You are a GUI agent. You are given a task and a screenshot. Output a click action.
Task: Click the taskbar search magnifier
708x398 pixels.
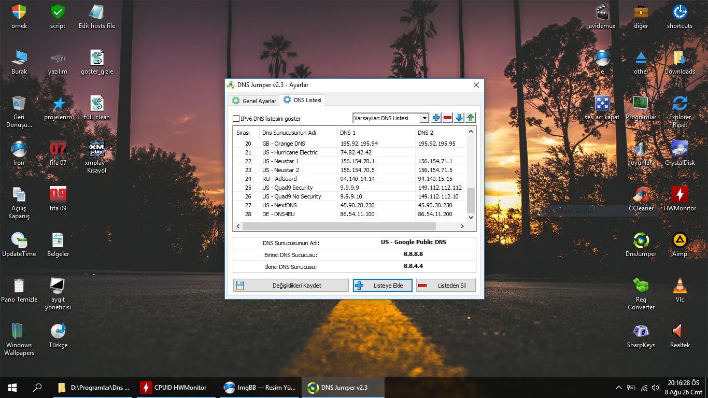(37, 388)
